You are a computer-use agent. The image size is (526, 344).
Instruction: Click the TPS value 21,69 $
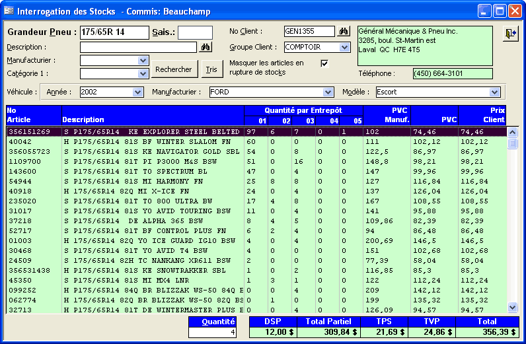tap(384, 332)
